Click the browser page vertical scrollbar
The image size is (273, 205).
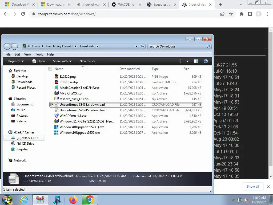click(271, 99)
